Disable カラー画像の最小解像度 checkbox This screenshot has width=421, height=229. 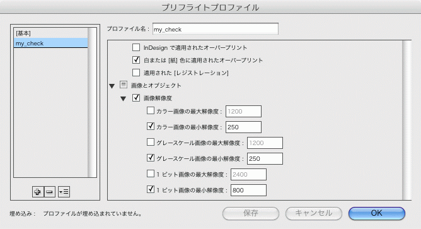click(151, 126)
